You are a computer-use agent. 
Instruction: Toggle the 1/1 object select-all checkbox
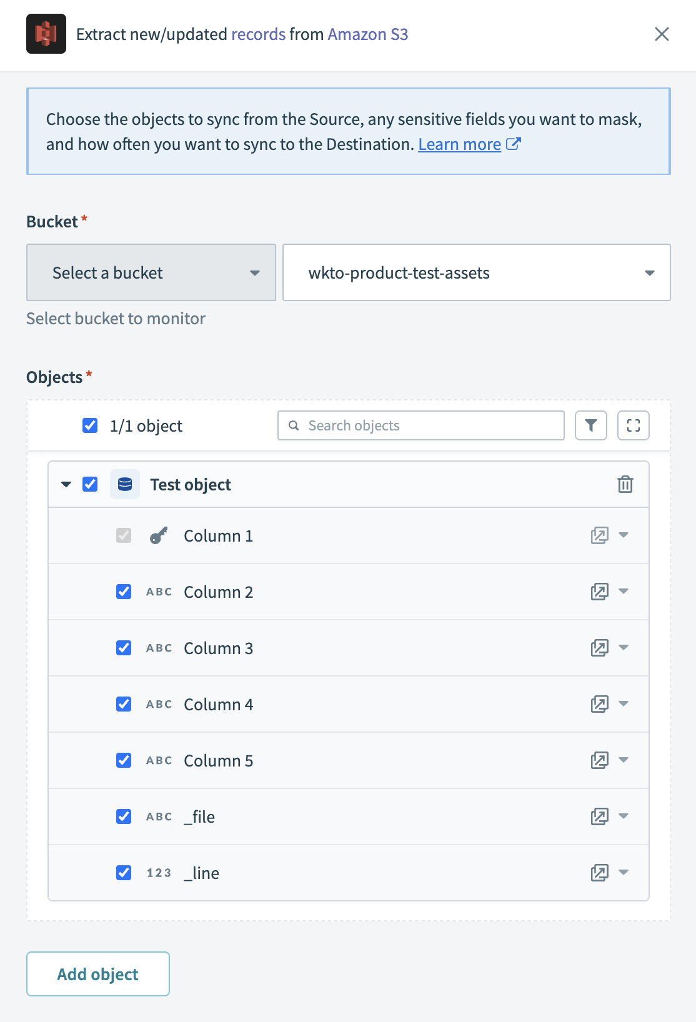pyautogui.click(x=90, y=425)
